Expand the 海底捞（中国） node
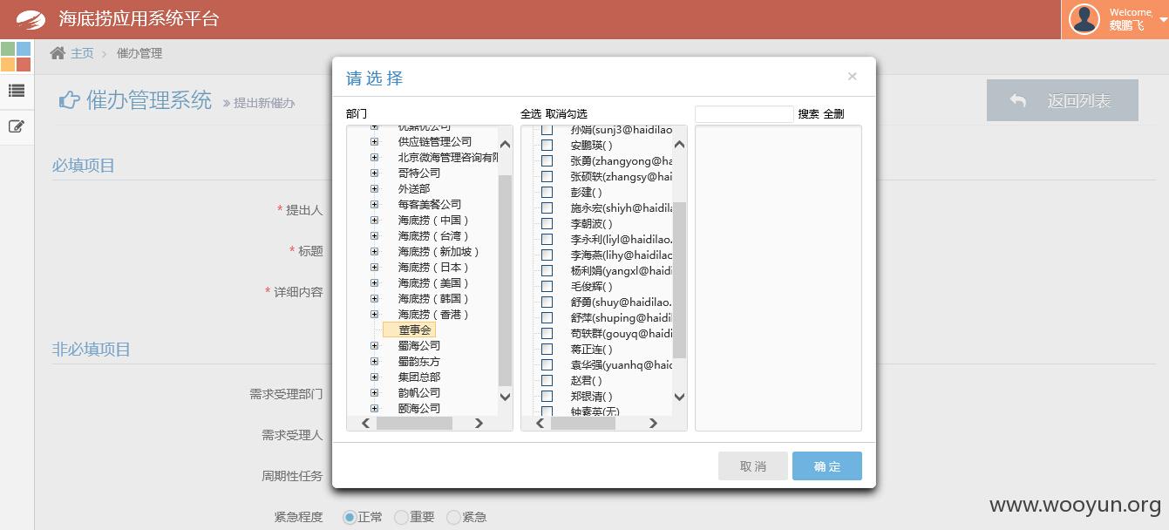 [x=374, y=220]
